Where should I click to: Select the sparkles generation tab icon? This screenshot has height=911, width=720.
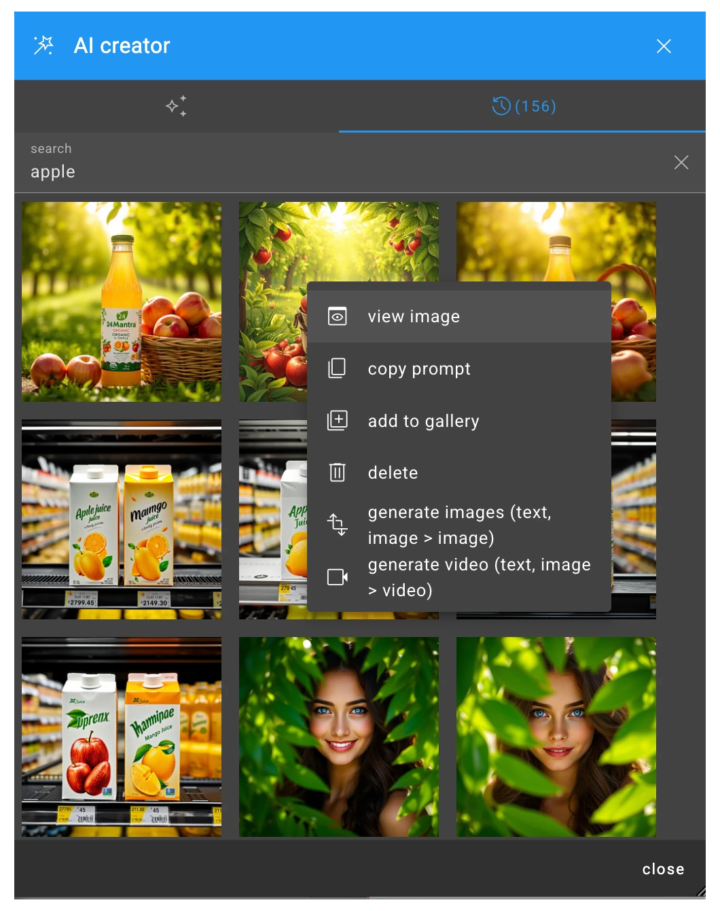(176, 106)
